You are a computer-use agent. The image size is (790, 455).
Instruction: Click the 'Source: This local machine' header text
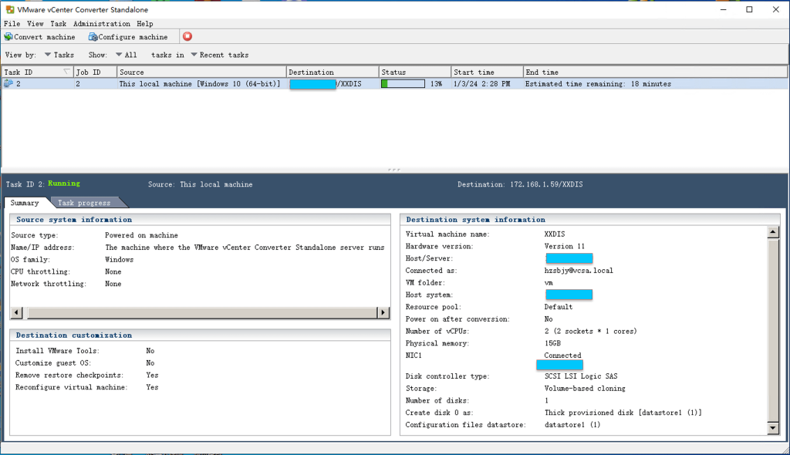200,184
